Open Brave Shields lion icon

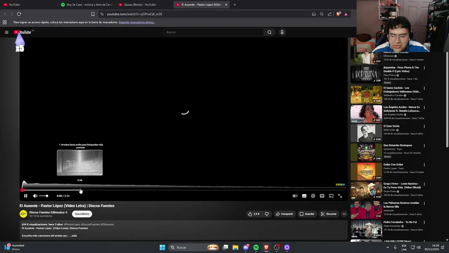(338, 14)
